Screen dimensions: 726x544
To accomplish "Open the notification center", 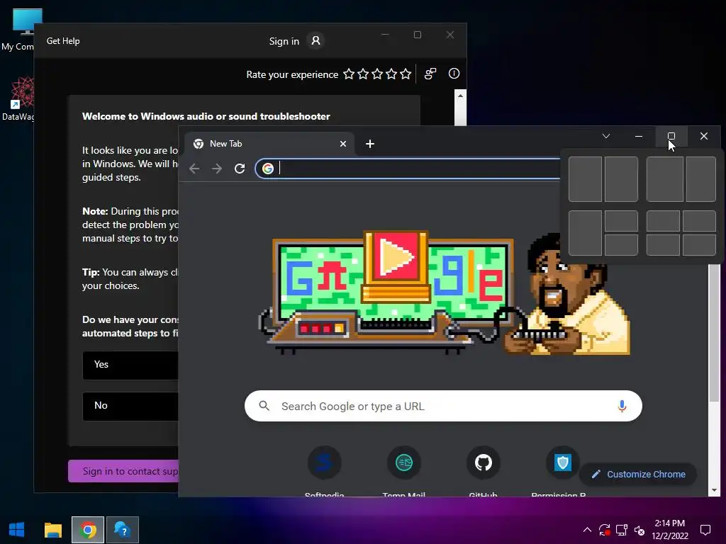I will pos(705,530).
